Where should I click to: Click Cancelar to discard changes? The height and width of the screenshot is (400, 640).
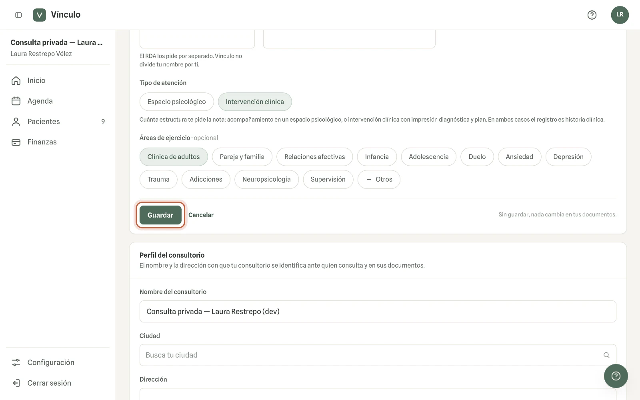201,215
